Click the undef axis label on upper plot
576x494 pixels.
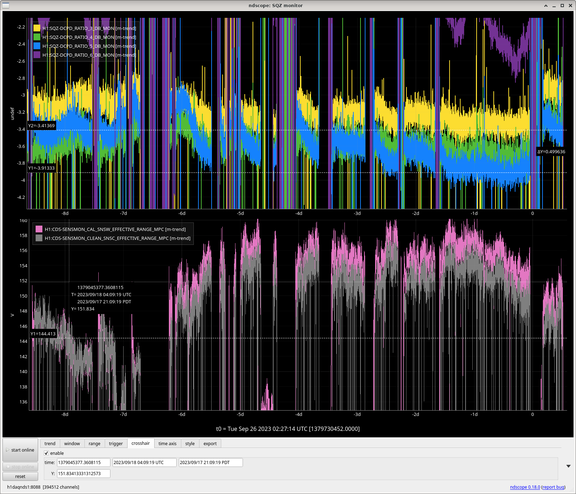point(12,113)
